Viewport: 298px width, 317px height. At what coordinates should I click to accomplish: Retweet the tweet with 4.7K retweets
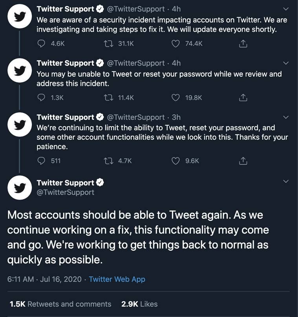click(108, 161)
